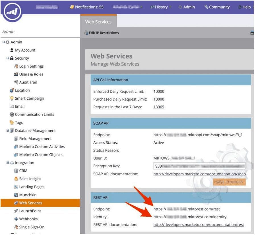Open Users & Roles in the tree
The width and height of the screenshot is (256, 236).
click(31, 74)
